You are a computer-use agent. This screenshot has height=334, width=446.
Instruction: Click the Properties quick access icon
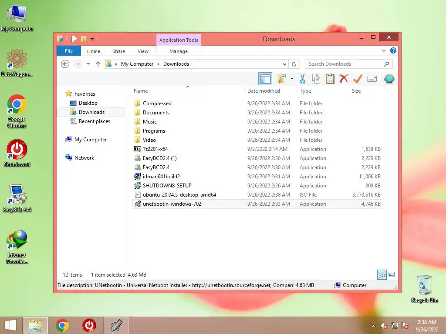74,39
